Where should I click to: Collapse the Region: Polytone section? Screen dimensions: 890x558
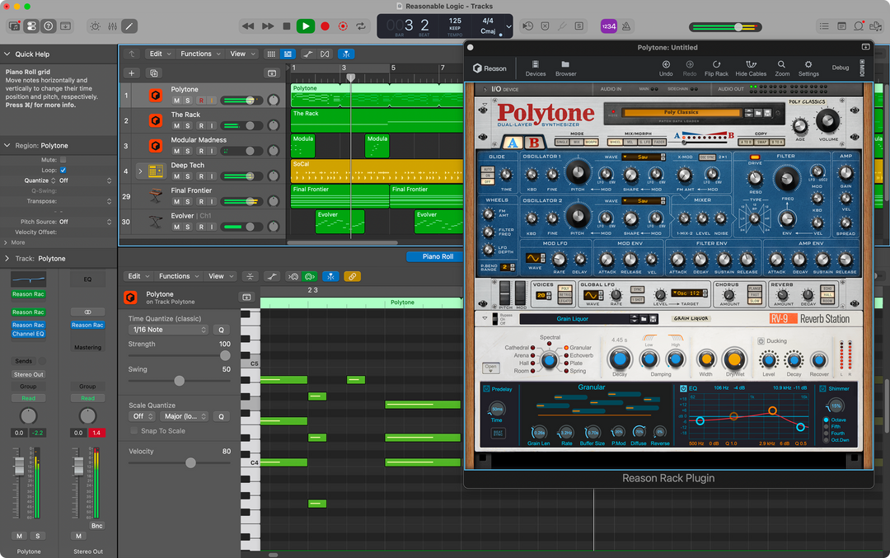tap(7, 145)
